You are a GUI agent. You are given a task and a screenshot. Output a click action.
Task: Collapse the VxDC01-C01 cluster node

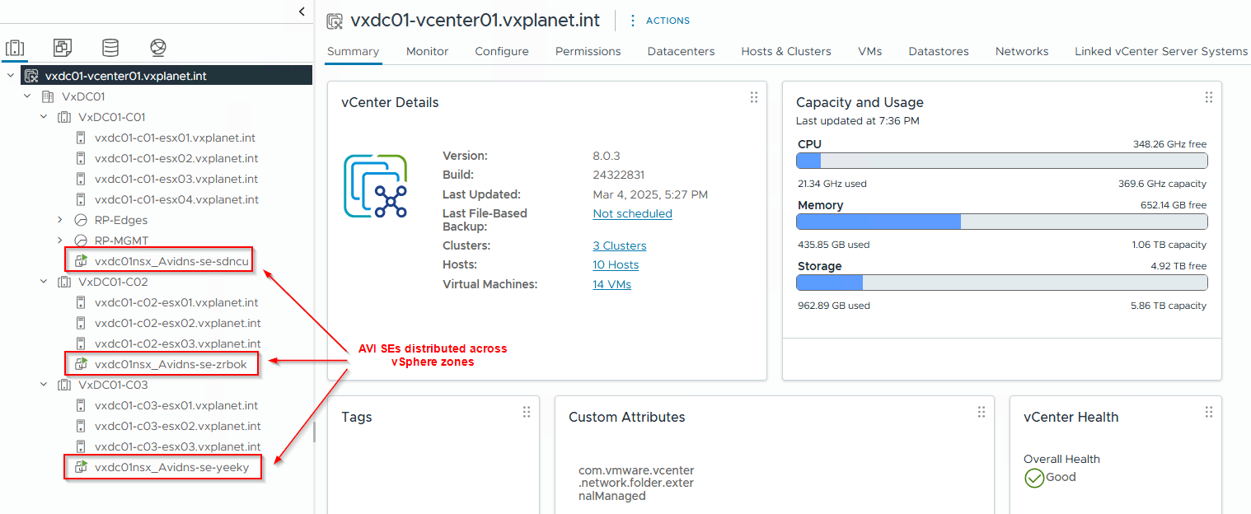[44, 117]
